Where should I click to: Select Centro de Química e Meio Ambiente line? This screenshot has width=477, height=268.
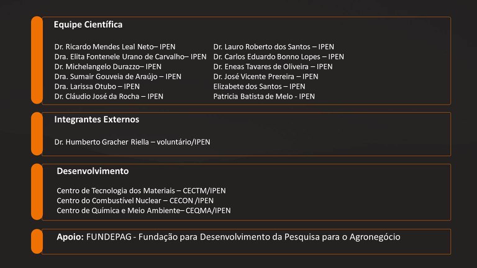point(143,210)
